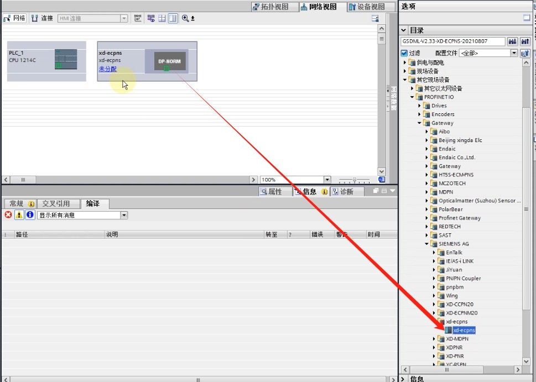Collapse the inspector window with the down arrow

point(392,191)
